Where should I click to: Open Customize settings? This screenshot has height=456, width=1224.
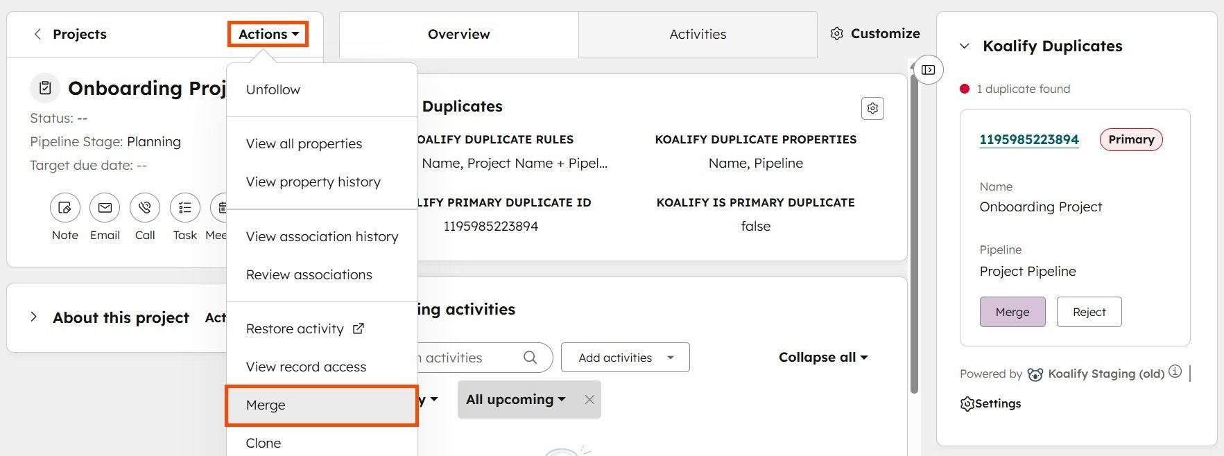(x=875, y=33)
